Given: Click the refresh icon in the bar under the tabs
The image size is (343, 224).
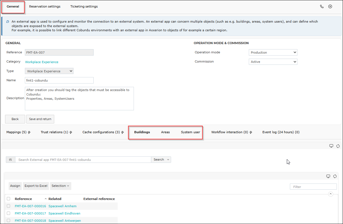Looking at the screenshot, I should click(x=338, y=146).
